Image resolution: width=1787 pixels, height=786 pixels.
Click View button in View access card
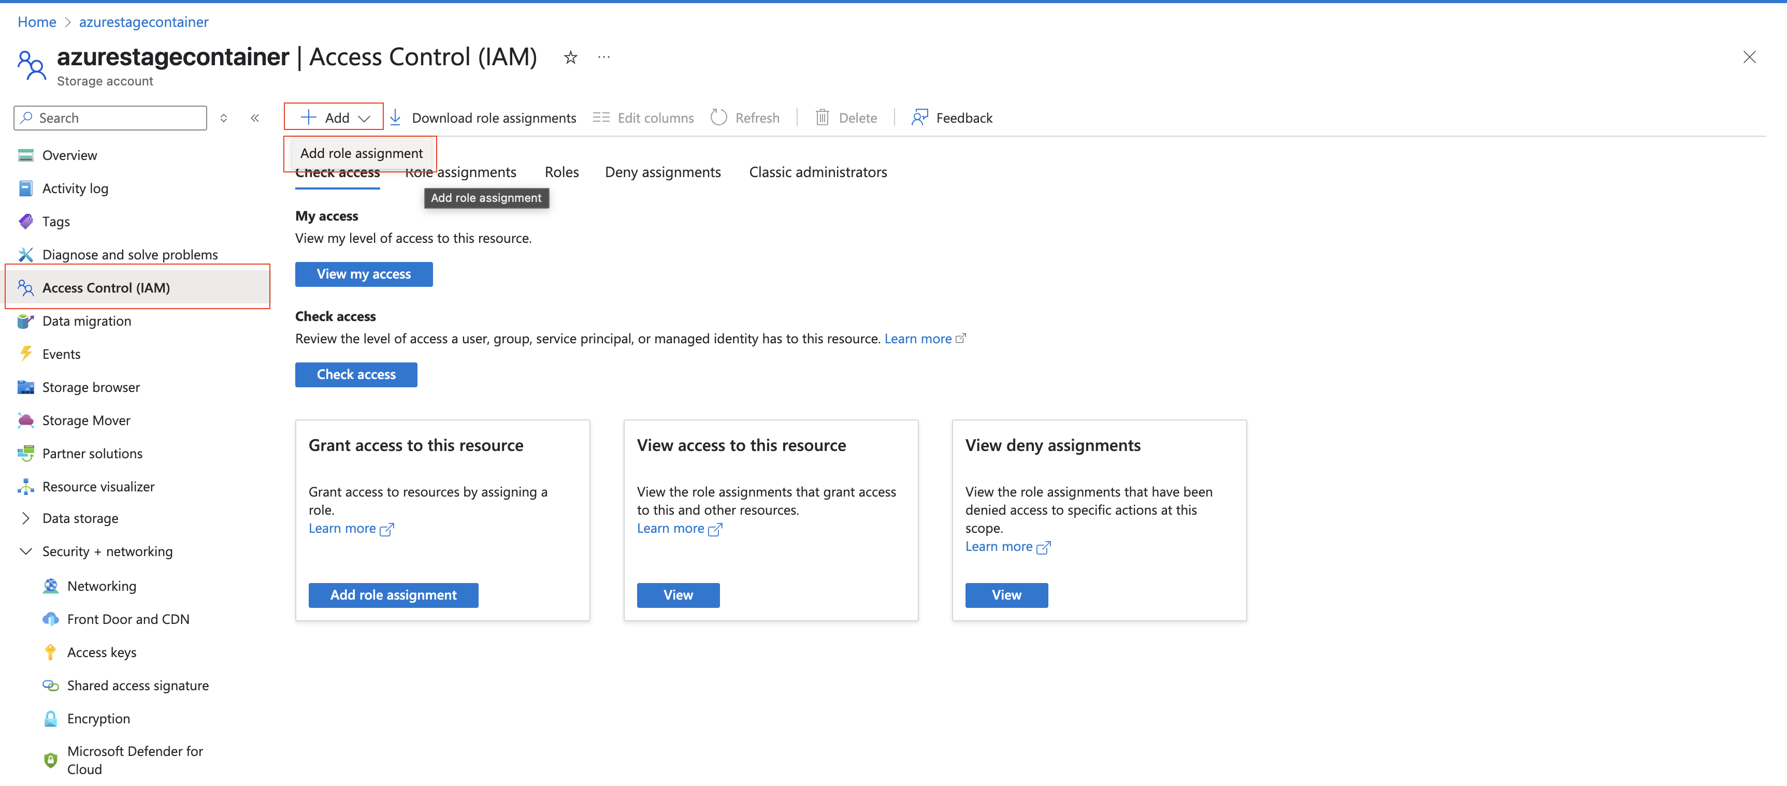[678, 595]
